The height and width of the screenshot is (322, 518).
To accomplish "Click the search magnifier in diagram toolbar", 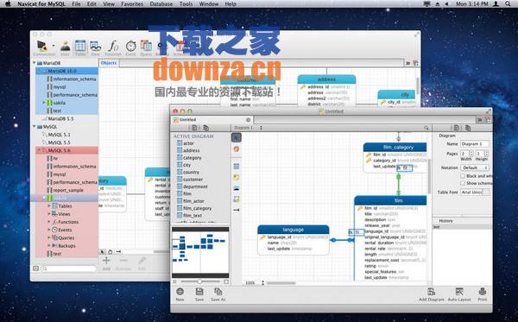I will [x=426, y=128].
